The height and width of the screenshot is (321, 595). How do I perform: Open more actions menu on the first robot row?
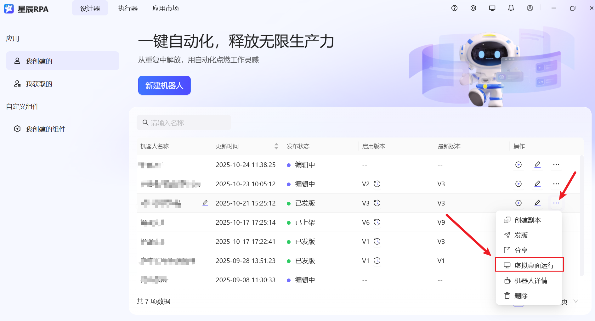pos(556,165)
